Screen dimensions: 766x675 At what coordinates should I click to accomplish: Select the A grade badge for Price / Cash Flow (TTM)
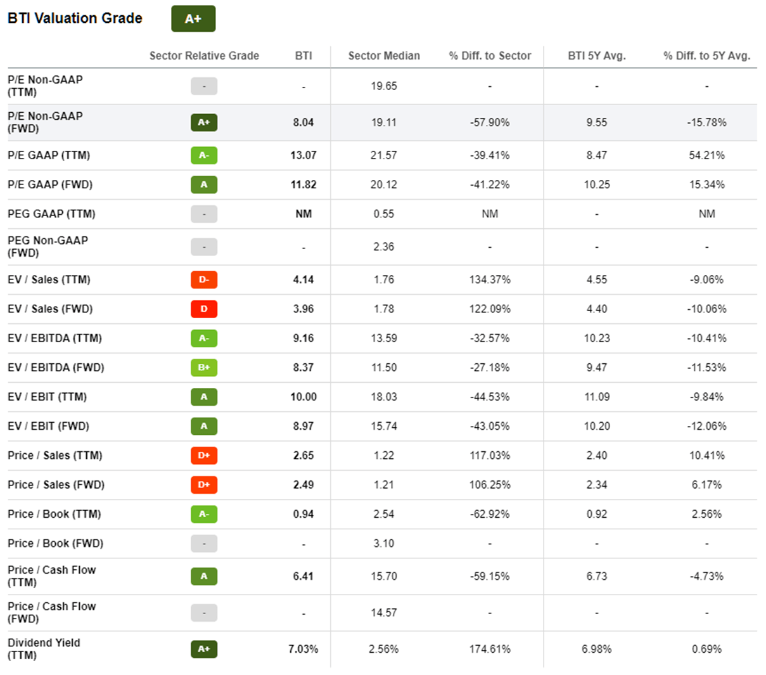[x=204, y=576]
